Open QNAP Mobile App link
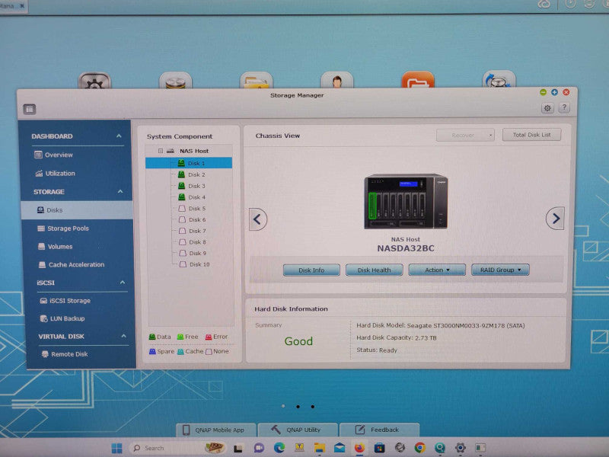This screenshot has width=609, height=457. [x=216, y=430]
